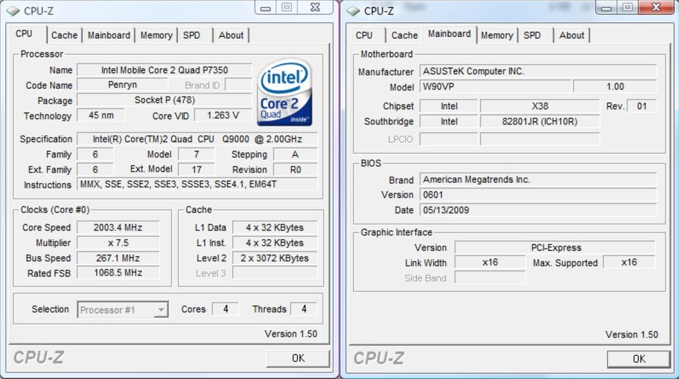The image size is (679, 379).
Task: Show the About tab in left window
Action: point(231,35)
